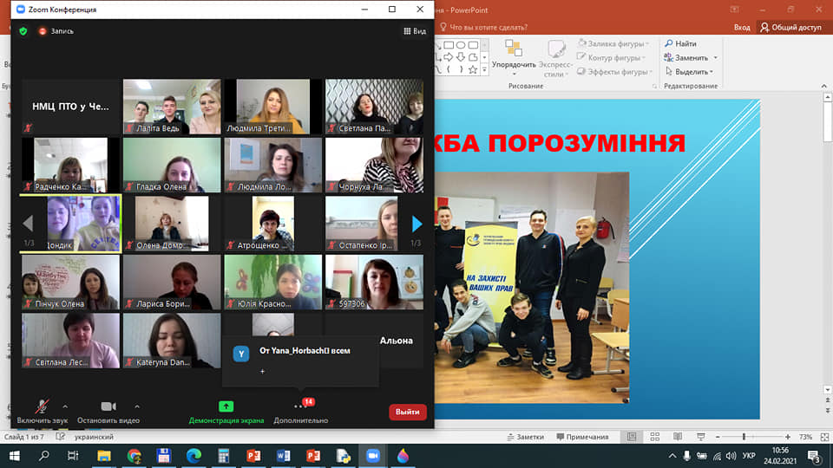Select Лаліта Ведь video tile

click(x=172, y=107)
